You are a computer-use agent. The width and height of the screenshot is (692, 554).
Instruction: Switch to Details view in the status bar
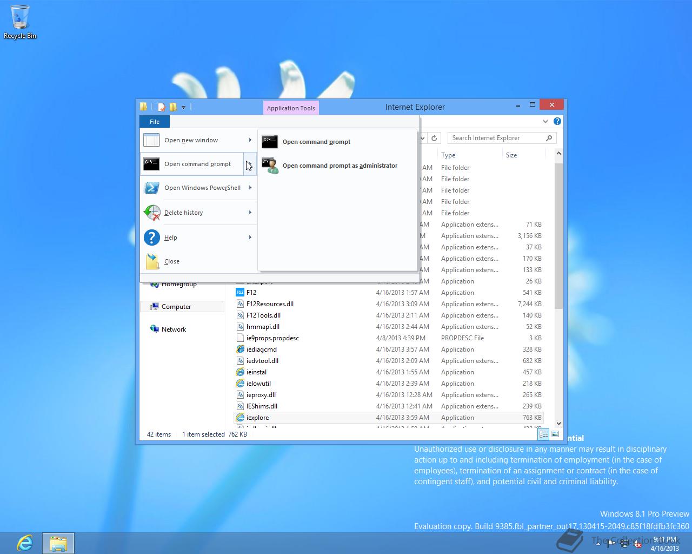[x=543, y=434]
